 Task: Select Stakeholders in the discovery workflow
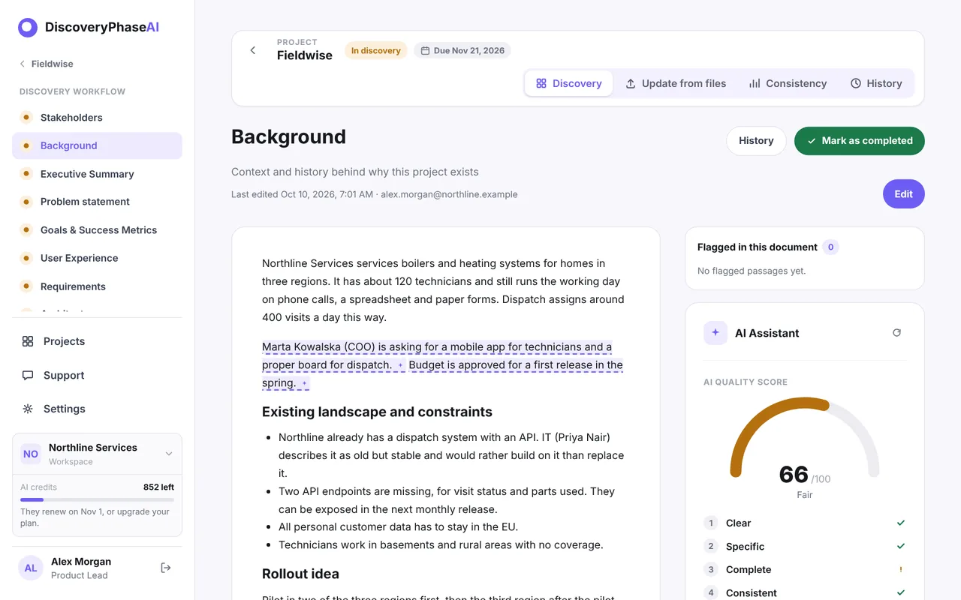(97, 118)
